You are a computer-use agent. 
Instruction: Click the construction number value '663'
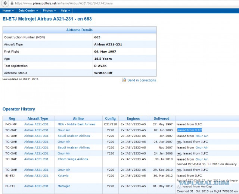pyautogui.click(x=97, y=37)
